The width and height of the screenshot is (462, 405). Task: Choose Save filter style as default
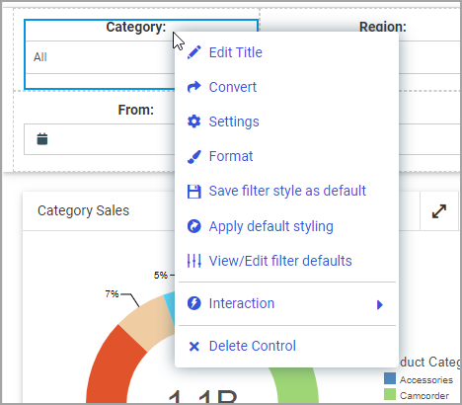tap(287, 191)
